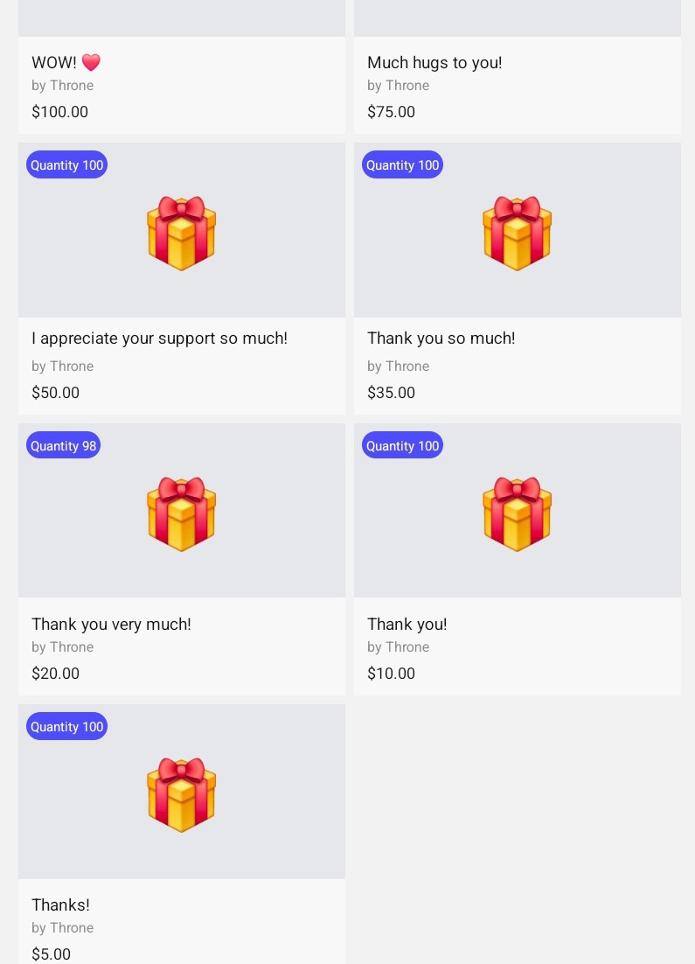Click the gift icon on the $10.00 card

pyautogui.click(x=517, y=514)
